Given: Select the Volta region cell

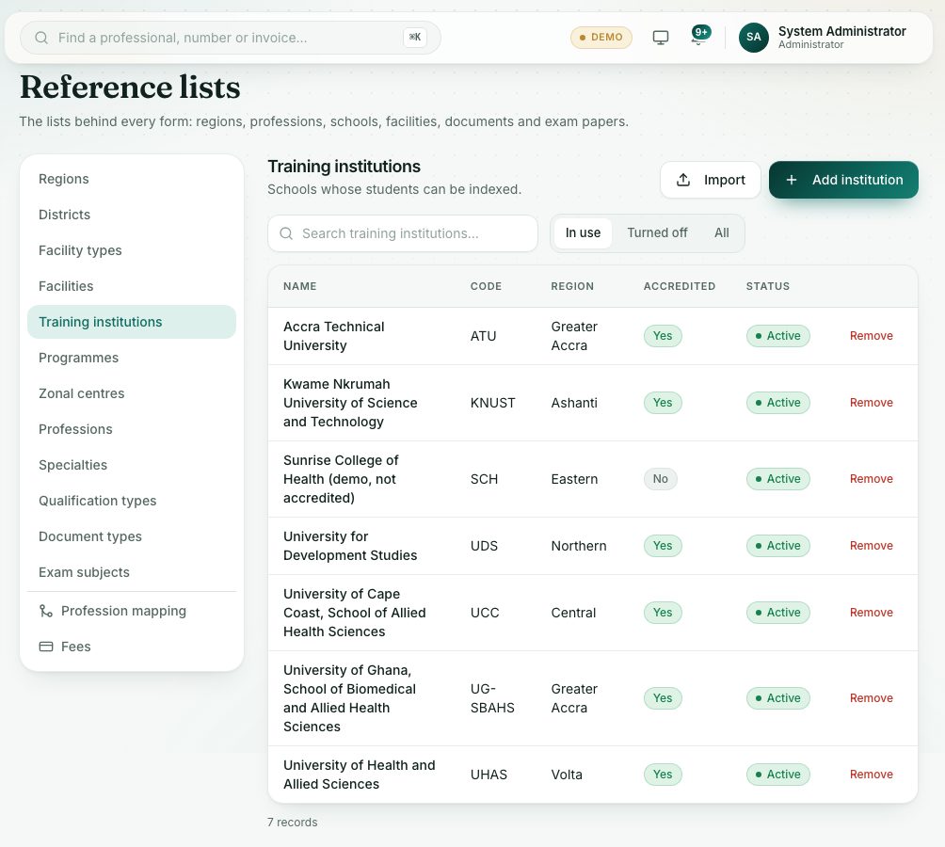Looking at the screenshot, I should [x=567, y=775].
